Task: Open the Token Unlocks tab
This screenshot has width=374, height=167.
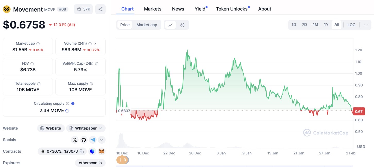Action: [x=232, y=9]
